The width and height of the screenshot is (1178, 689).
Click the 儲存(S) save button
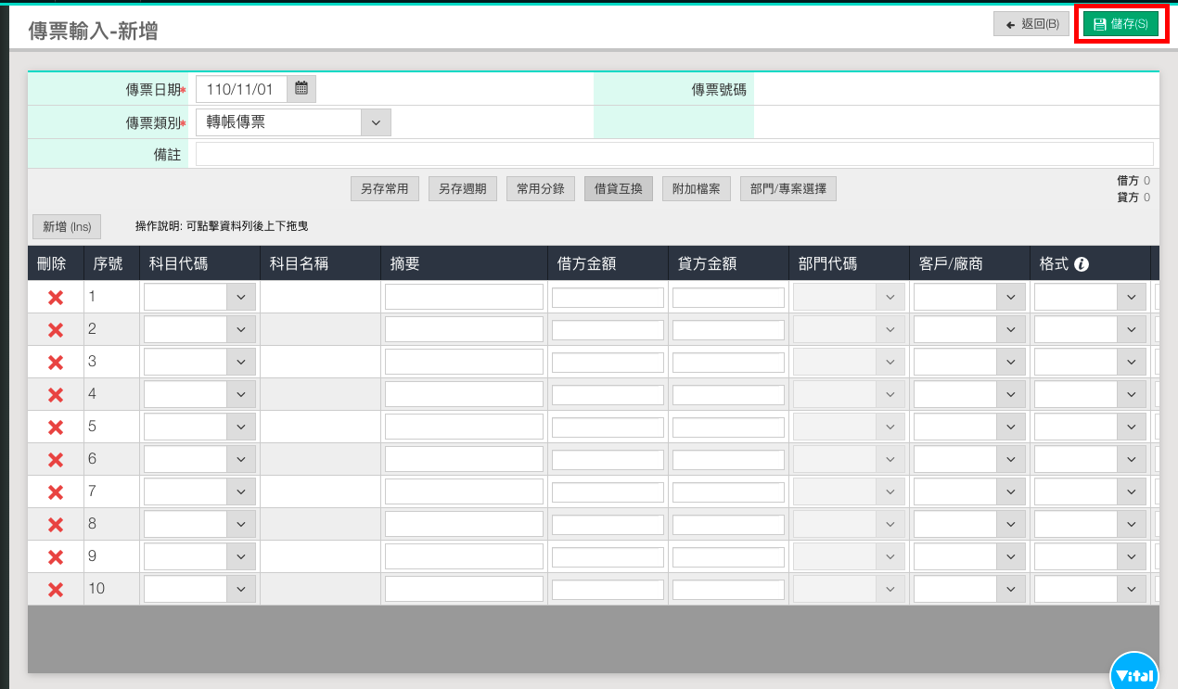tap(1120, 24)
